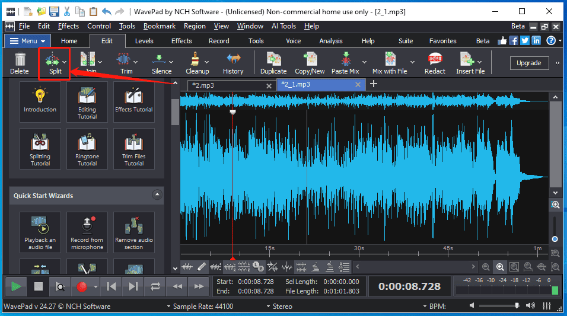Click the speaker mute icon left of volume slider
The width and height of the screenshot is (567, 316).
[x=472, y=305]
